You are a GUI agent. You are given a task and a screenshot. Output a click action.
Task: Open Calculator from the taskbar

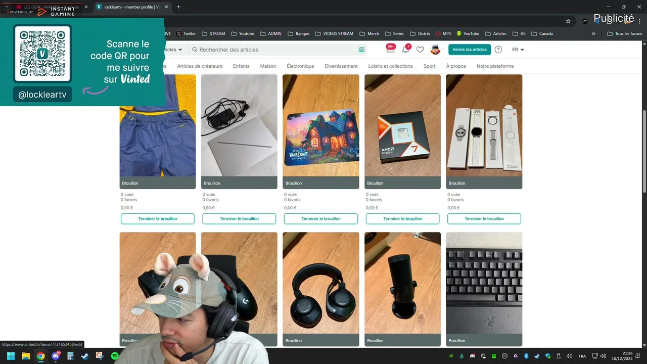70,356
